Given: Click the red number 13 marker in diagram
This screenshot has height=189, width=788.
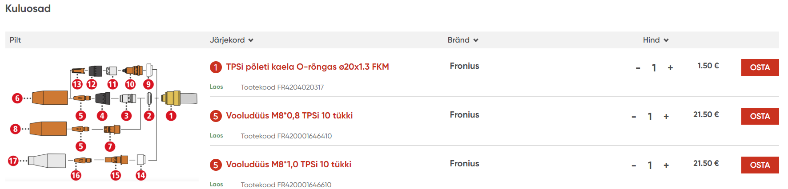Looking at the screenshot, I should click(x=77, y=84).
